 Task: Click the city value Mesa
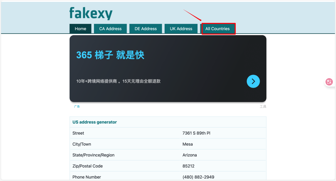[x=188, y=144]
